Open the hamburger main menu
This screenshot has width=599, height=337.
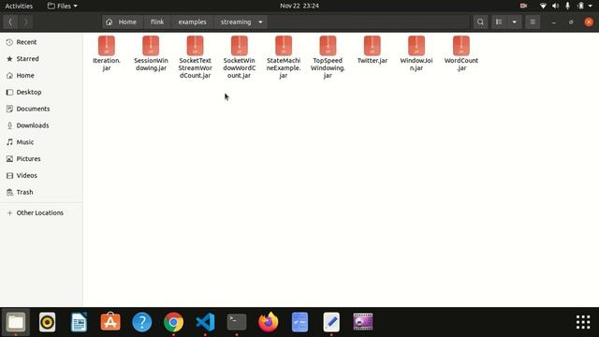coord(533,22)
